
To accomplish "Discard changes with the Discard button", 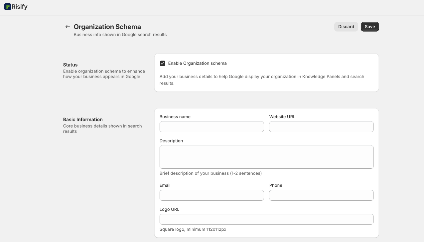I will coord(346,27).
